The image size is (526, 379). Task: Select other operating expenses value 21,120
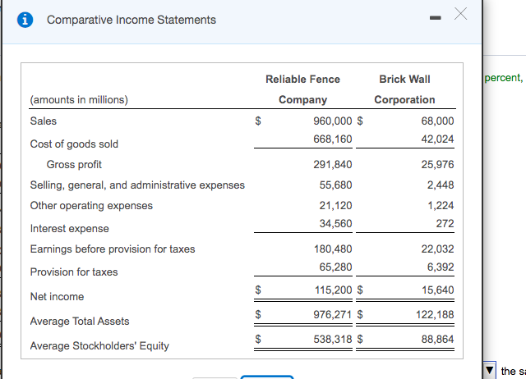pos(335,205)
